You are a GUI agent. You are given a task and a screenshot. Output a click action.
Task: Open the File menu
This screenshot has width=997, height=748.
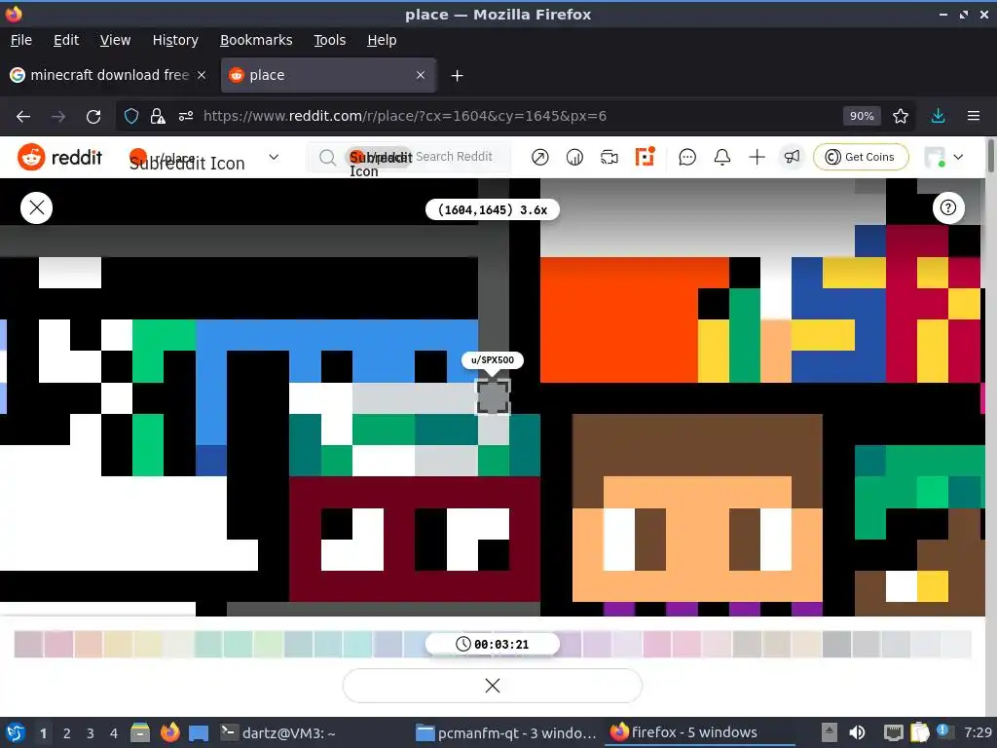coord(21,40)
